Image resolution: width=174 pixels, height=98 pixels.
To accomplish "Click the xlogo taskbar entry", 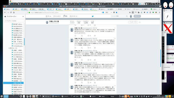I will [111, 96].
